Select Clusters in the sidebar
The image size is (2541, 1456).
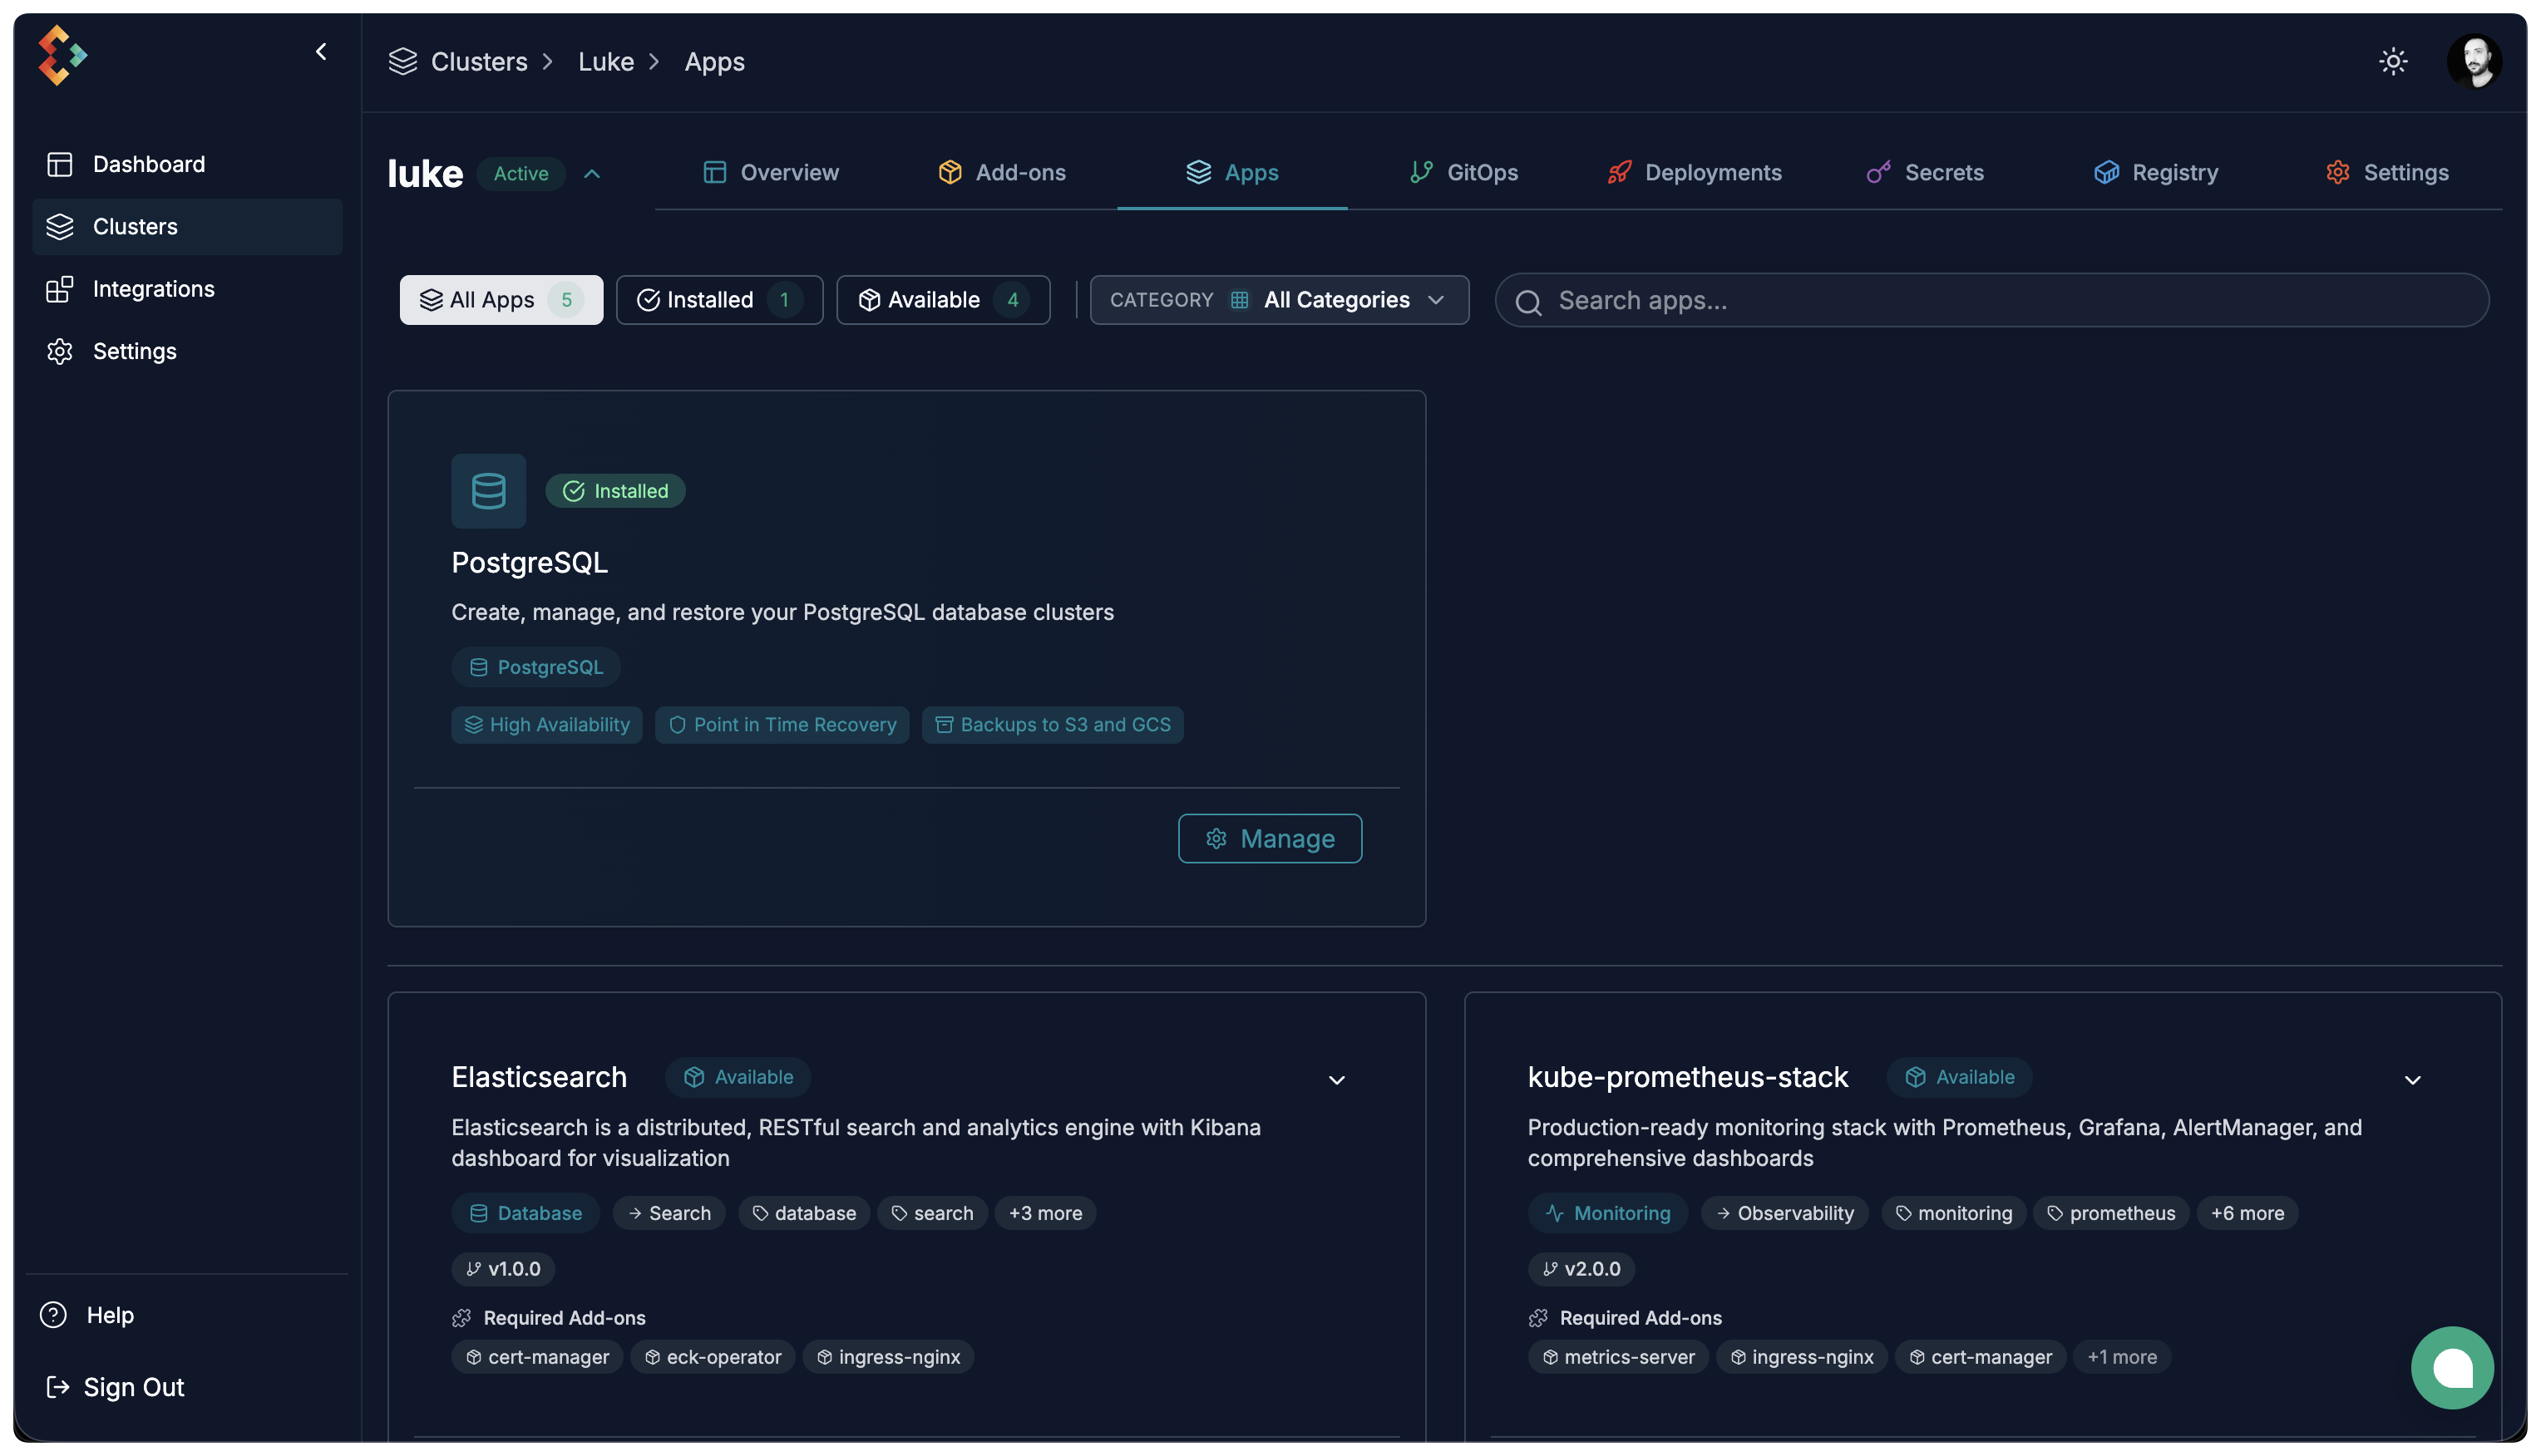187,226
